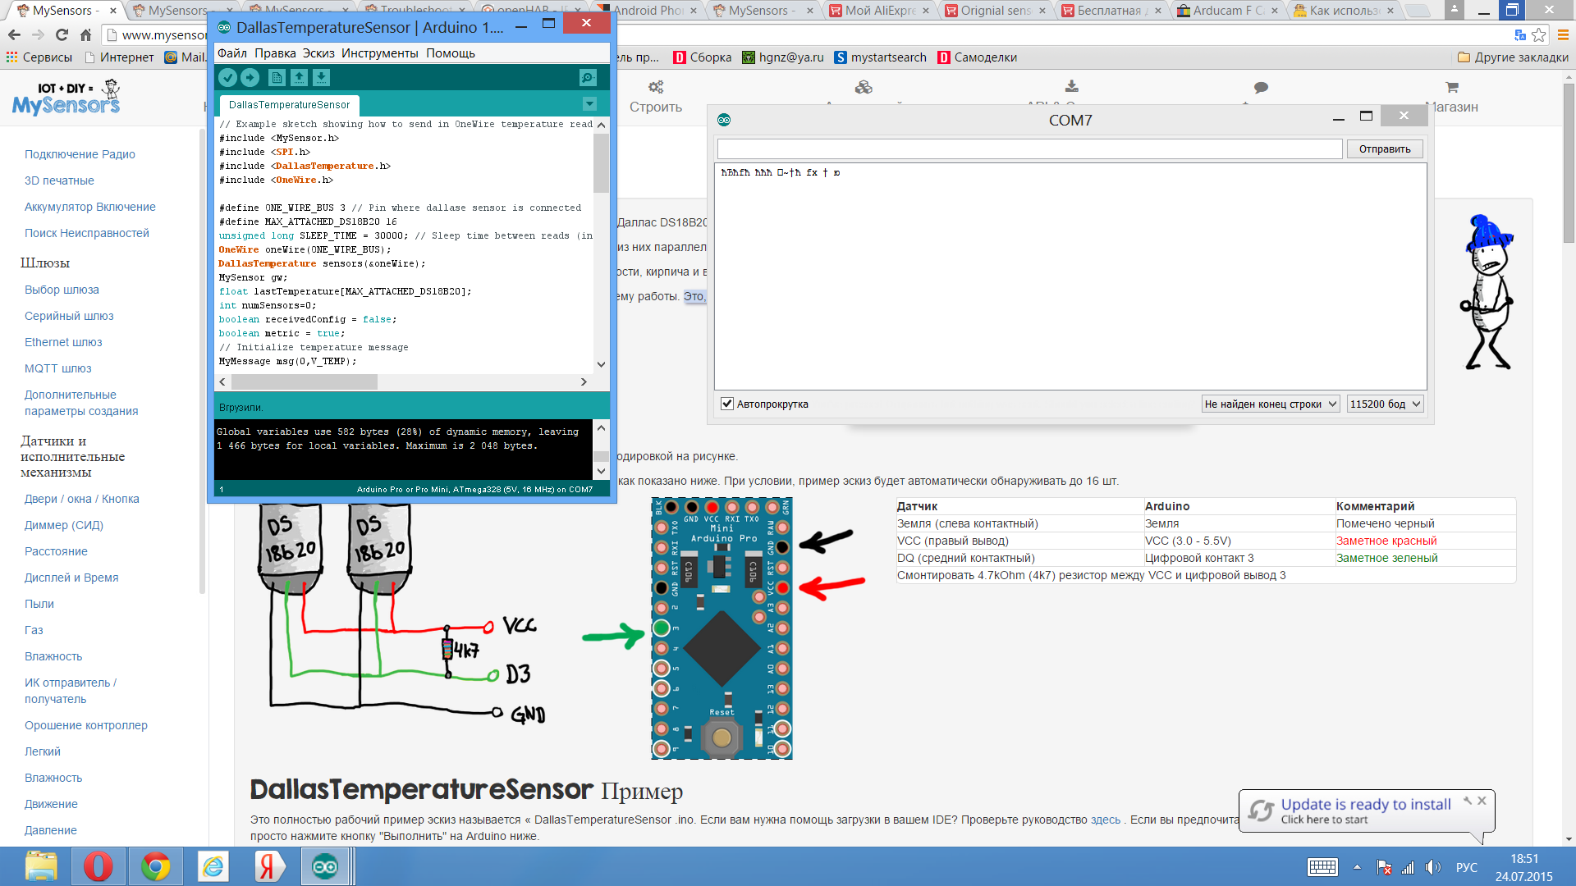Open volume control from the system tray
This screenshot has width=1576, height=886.
pyautogui.click(x=1434, y=866)
